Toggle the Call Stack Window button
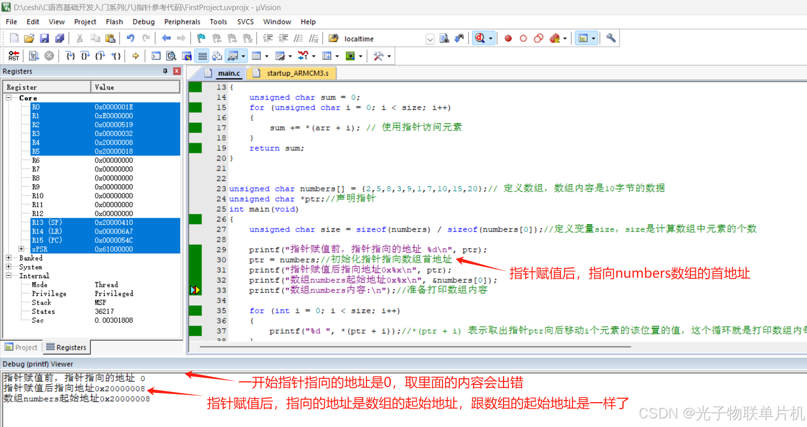Image resolution: width=807 pixels, height=427 pixels. (x=217, y=56)
